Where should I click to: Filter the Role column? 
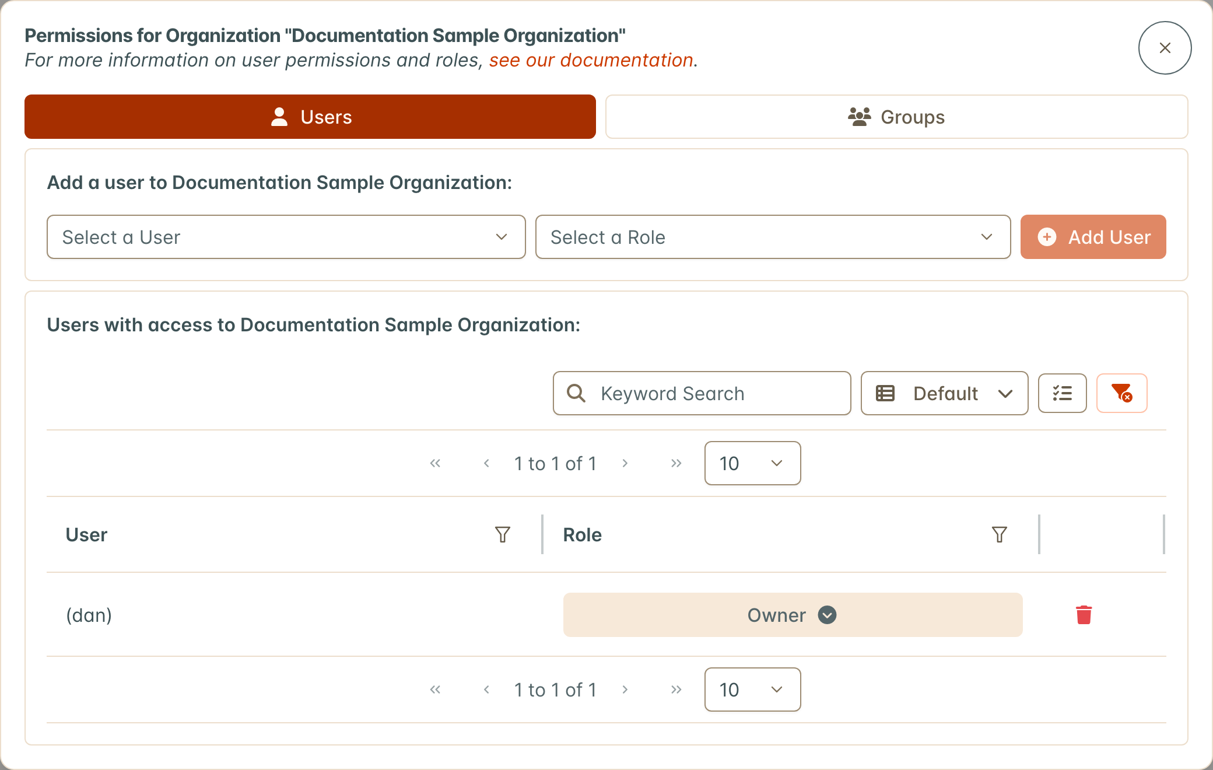pyautogui.click(x=1000, y=534)
